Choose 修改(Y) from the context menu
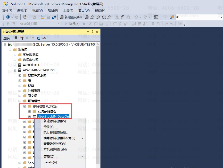223x168 pixels. 48,127
